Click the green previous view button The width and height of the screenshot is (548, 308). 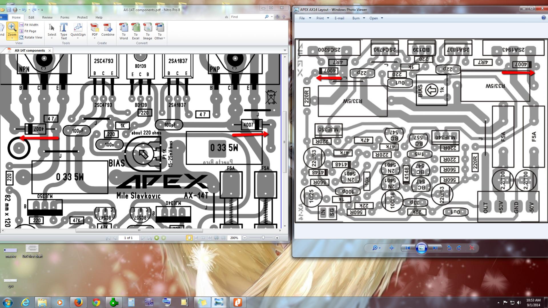click(157, 238)
